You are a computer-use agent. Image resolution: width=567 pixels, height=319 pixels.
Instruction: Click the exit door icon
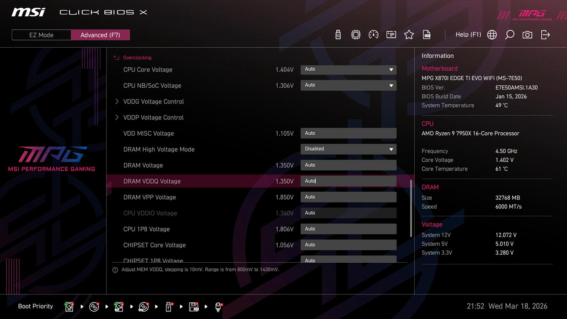point(545,35)
